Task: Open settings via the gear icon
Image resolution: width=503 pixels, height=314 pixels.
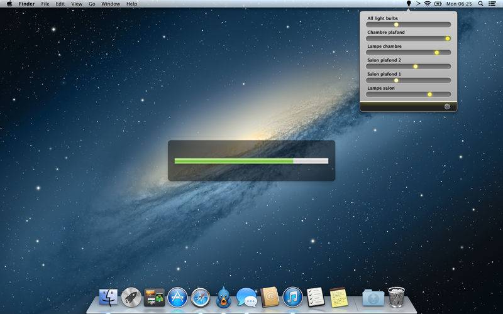Action: click(x=447, y=106)
